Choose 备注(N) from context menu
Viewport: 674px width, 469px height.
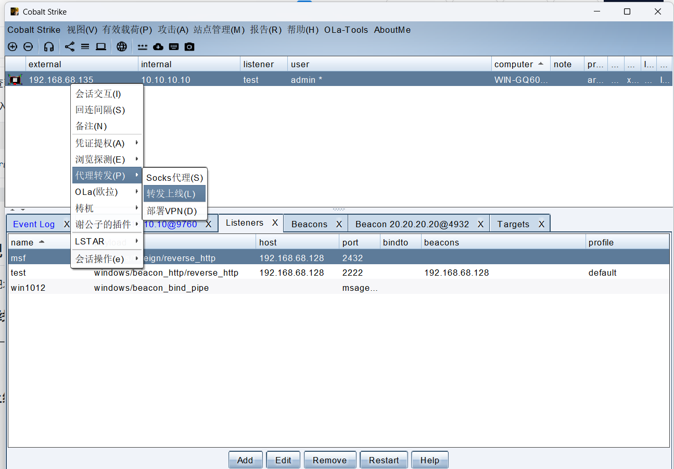(107, 126)
